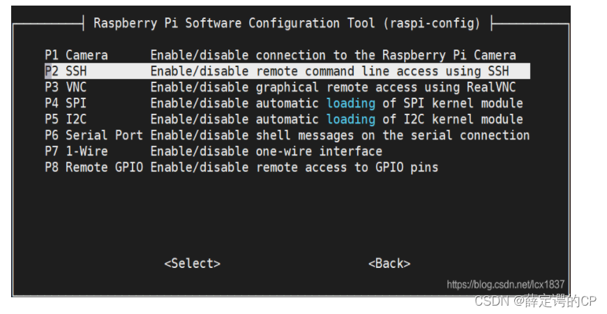607x314 pixels.
Task: Open the P6 Serial Port option
Action: (287, 135)
